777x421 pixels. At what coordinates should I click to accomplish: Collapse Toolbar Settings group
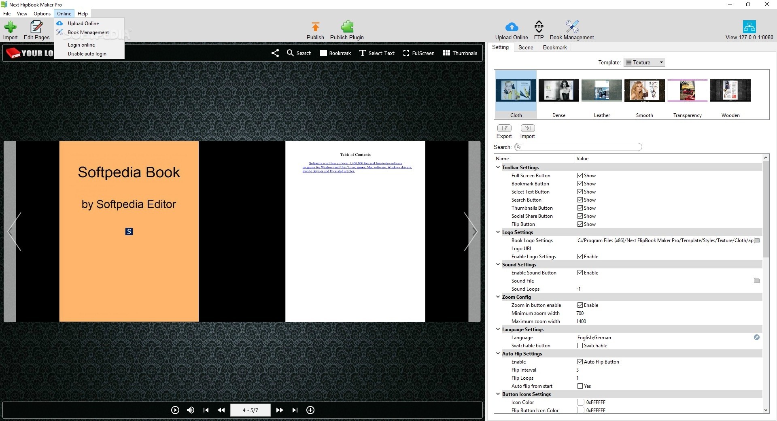[498, 167]
